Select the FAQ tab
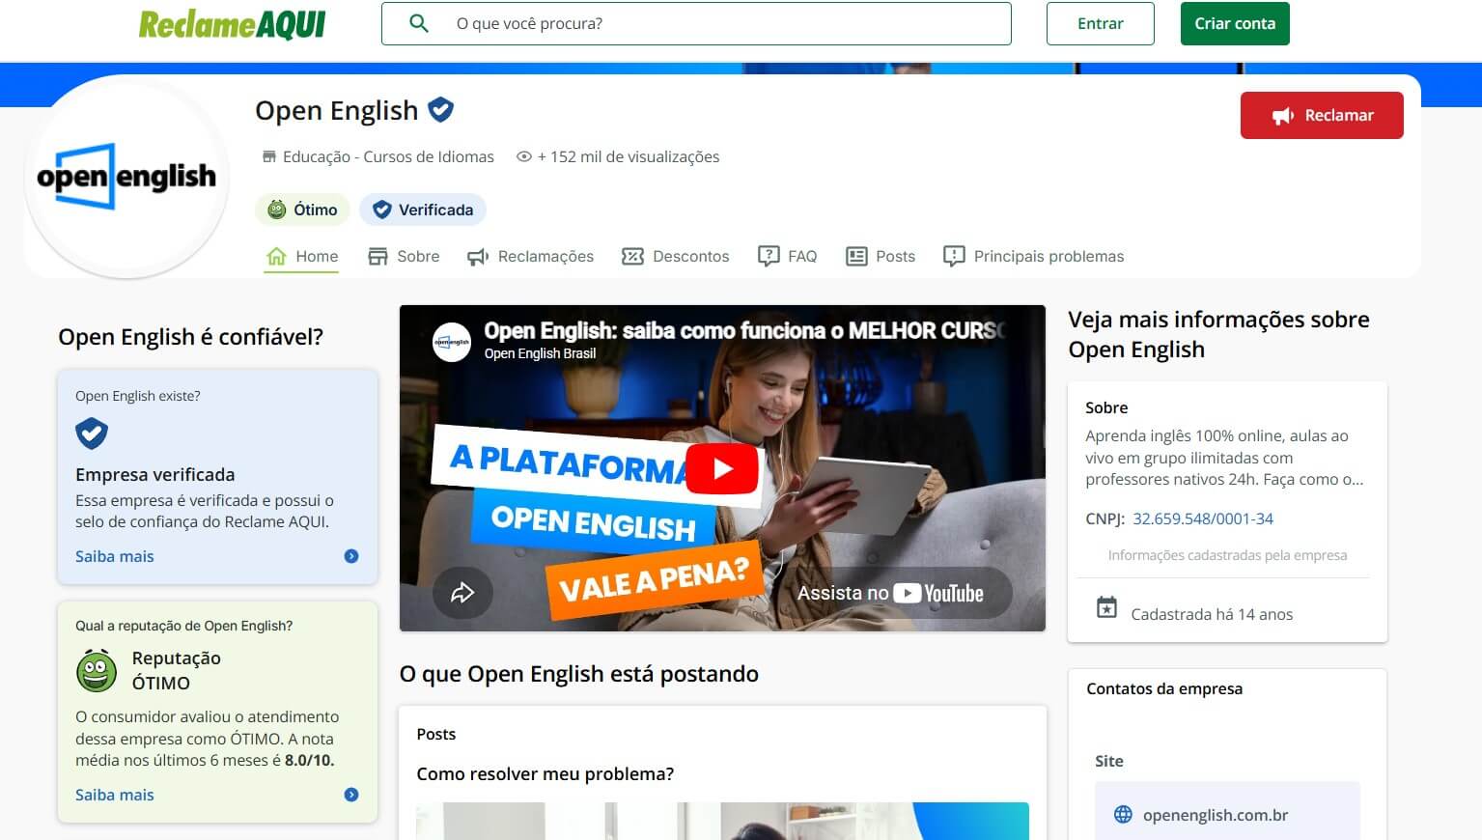The width and height of the screenshot is (1482, 840). [787, 256]
